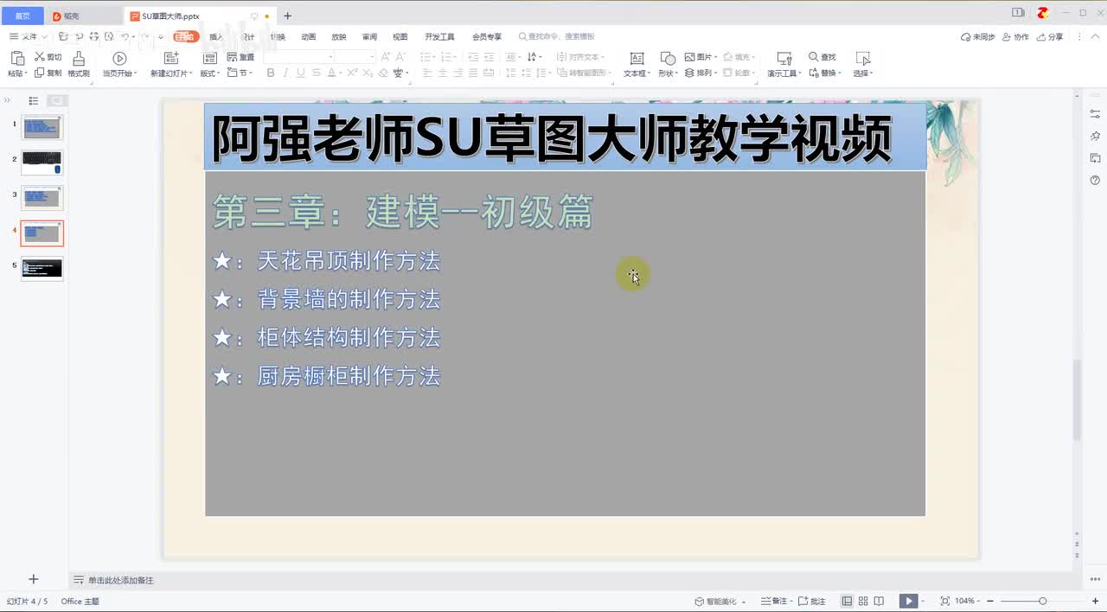Open the Insert (插入) ribbon tab
Image resolution: width=1107 pixels, height=612 pixels.
215,37
